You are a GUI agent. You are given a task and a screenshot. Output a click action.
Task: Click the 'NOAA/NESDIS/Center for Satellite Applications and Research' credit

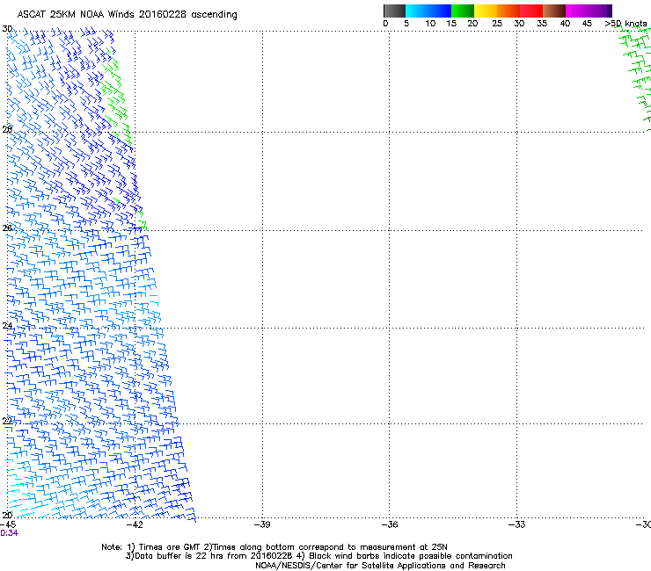(380, 566)
